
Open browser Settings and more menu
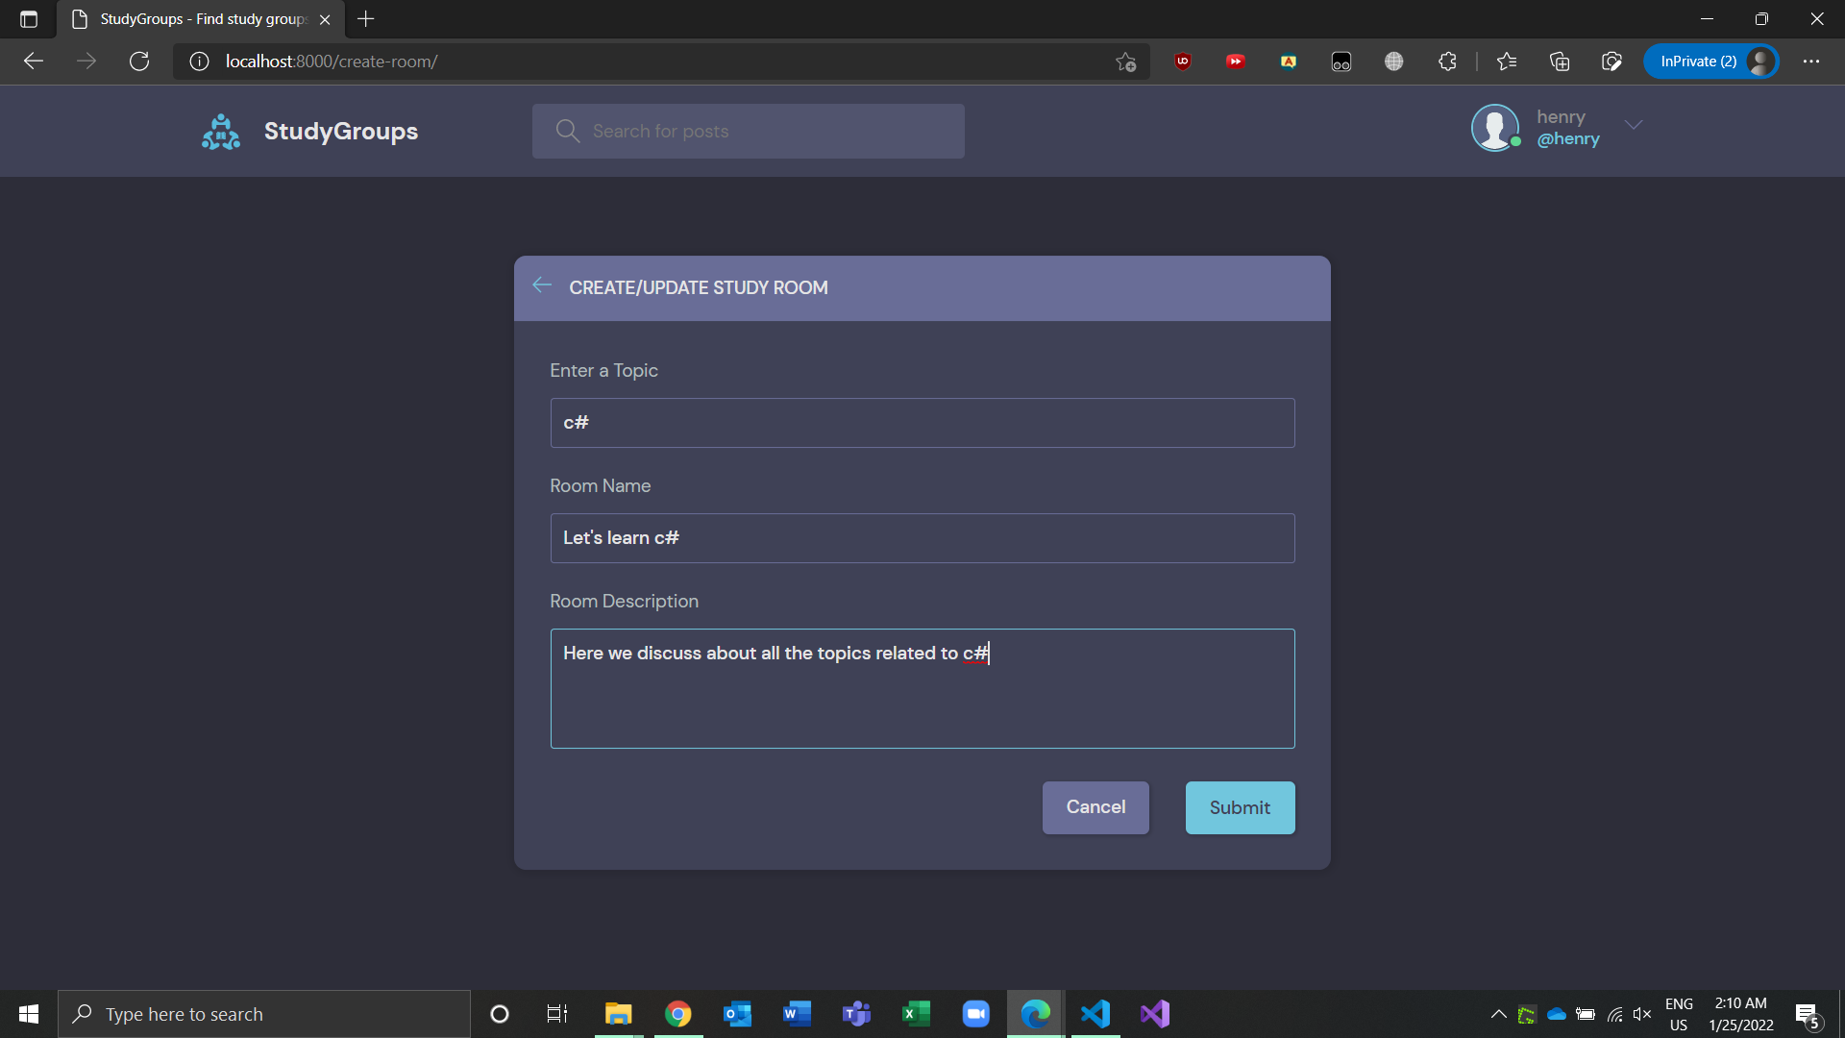point(1811,62)
